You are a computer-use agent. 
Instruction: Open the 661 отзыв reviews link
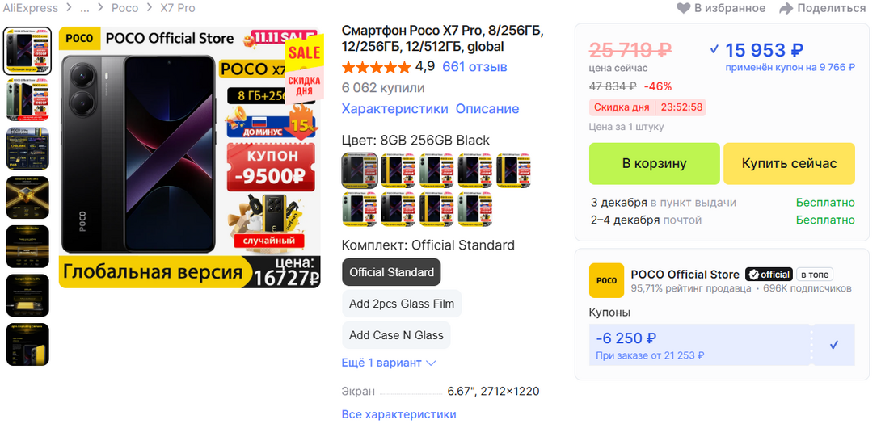tap(474, 67)
